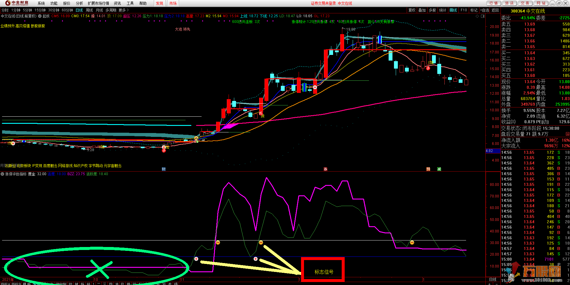Switch to 60分钟 period
This screenshot has height=285, width=570.
click(67, 10)
